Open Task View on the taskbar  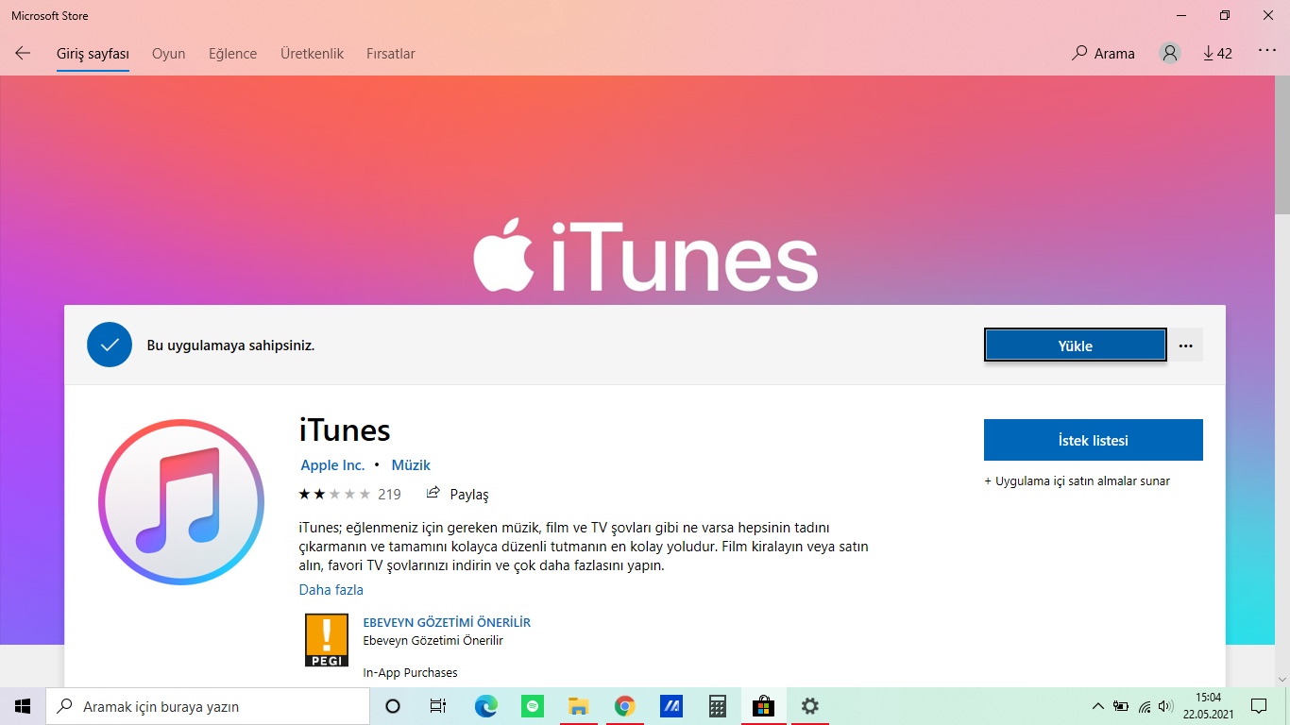tap(438, 706)
